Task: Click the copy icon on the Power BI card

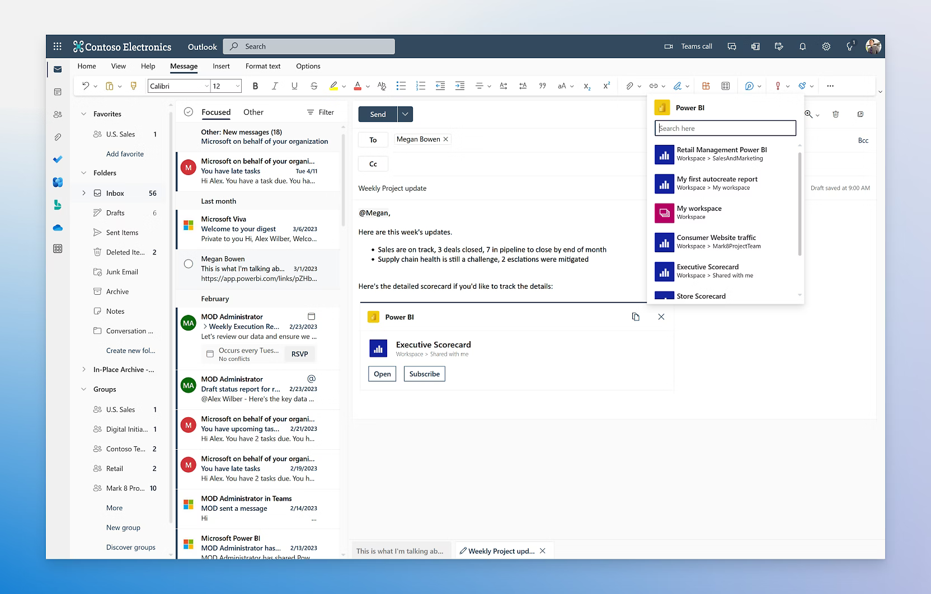Action: click(x=636, y=317)
